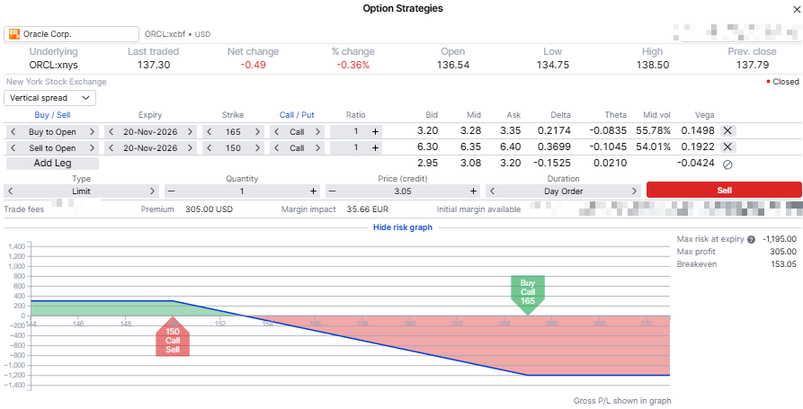Increase ratio of the 165 Call leg
This screenshot has width=803, height=409.
point(375,131)
